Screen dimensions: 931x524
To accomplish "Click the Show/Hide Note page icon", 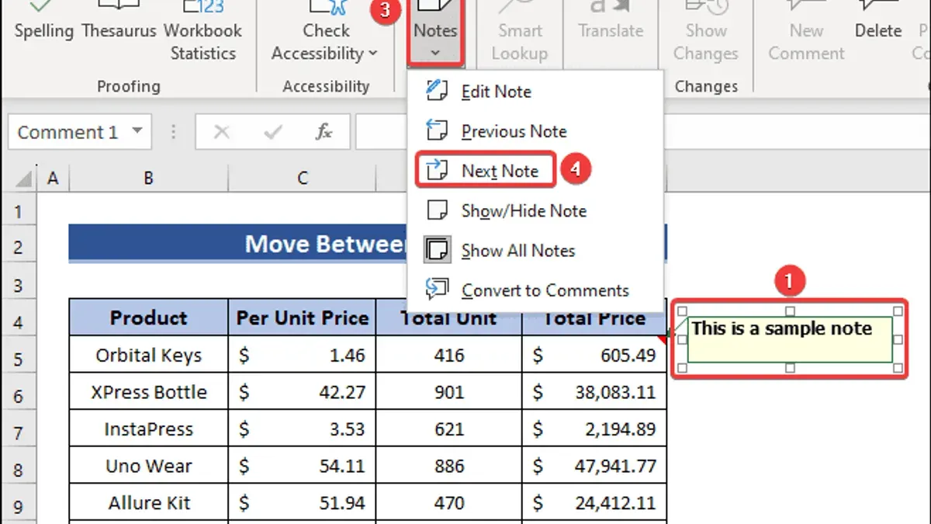I will pos(438,210).
